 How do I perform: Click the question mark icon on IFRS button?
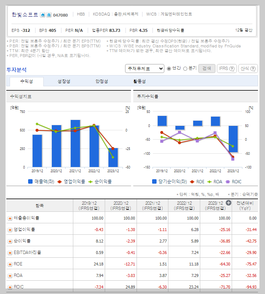click(232, 69)
